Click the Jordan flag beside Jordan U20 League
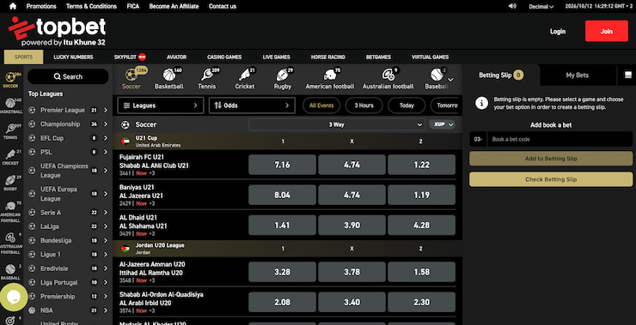 pyautogui.click(x=125, y=249)
